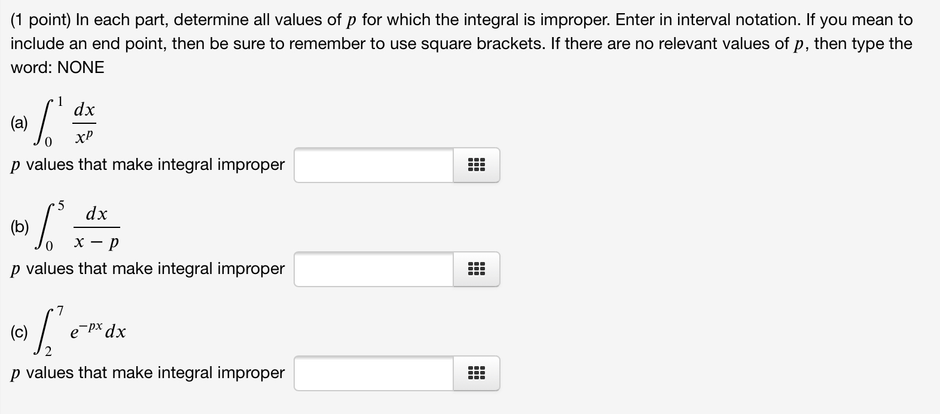Viewport: 940px width, 414px height.
Task: Click the math keypad icon beside the first answer box
Action: (475, 166)
